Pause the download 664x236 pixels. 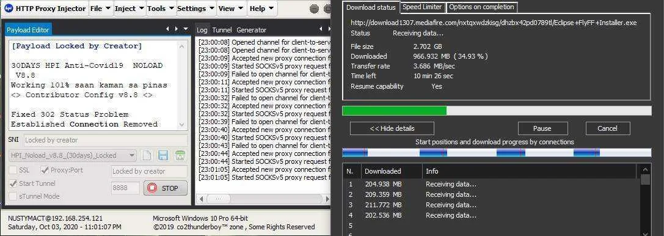point(542,128)
